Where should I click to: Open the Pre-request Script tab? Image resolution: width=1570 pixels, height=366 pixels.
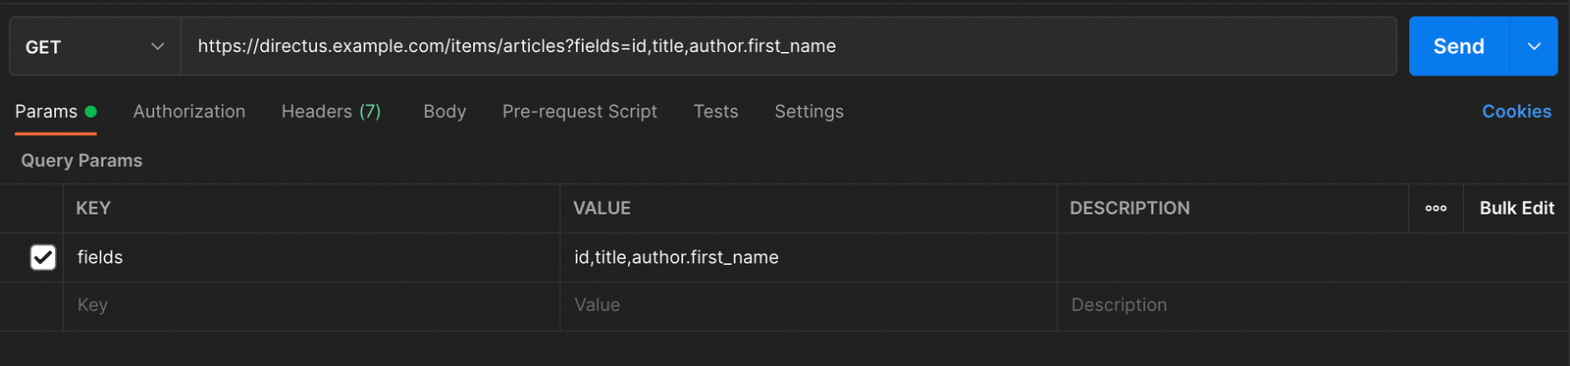tap(580, 112)
